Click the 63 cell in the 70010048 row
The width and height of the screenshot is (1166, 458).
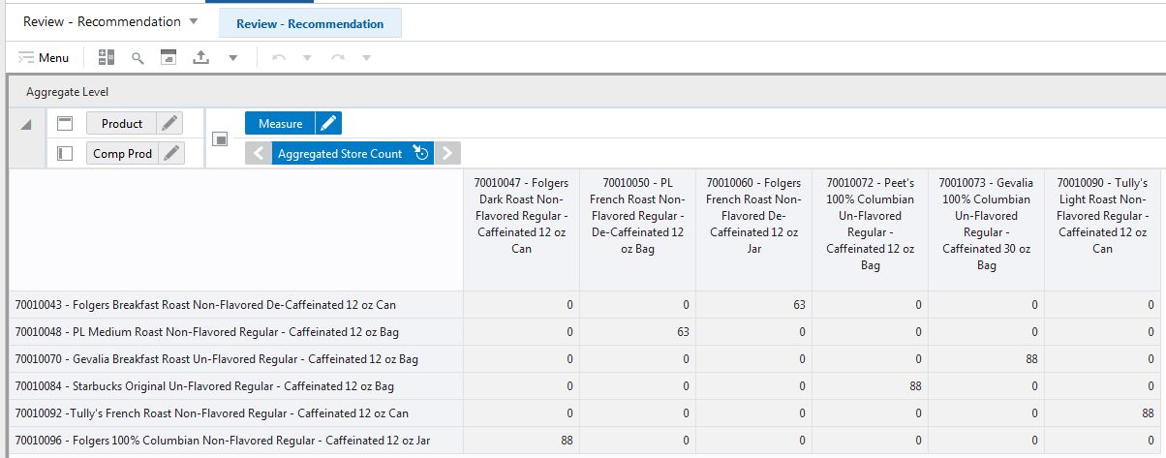[637, 331]
